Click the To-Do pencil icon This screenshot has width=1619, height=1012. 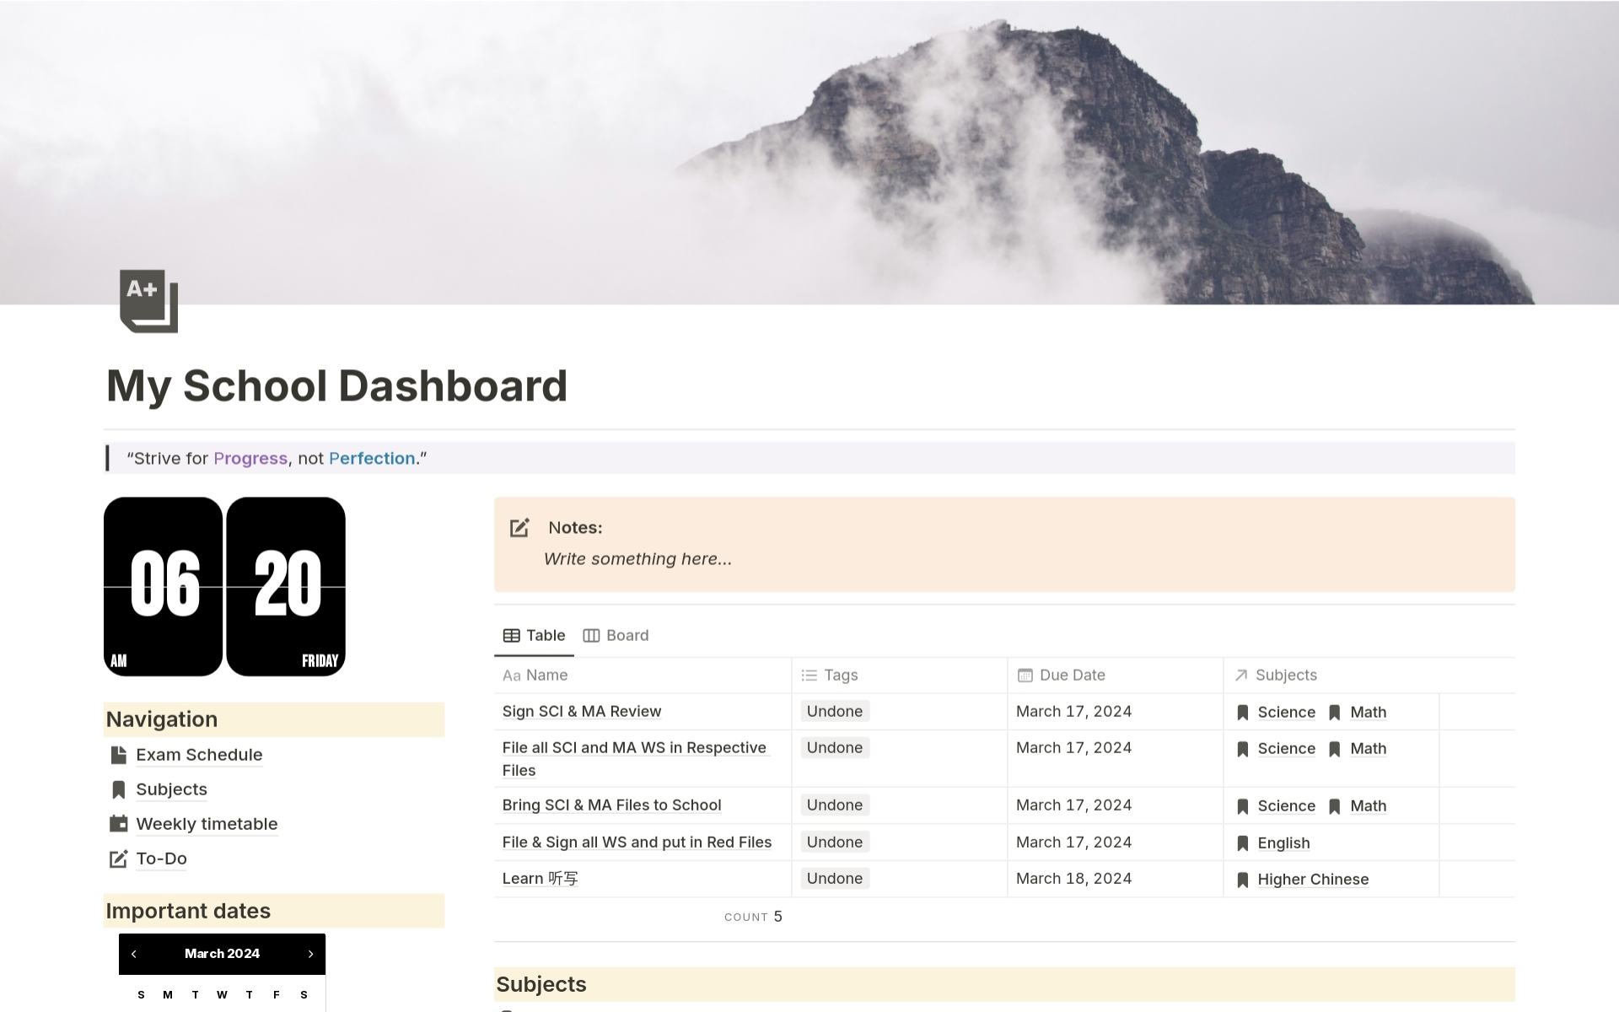pyautogui.click(x=119, y=859)
